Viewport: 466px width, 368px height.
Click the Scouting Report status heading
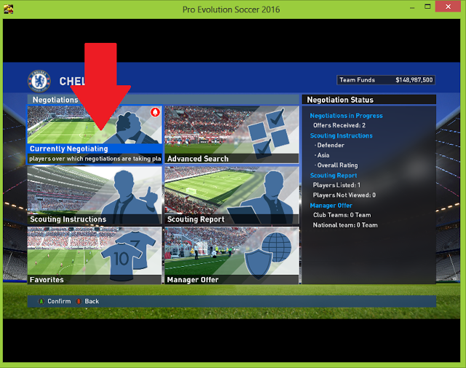[x=333, y=176]
